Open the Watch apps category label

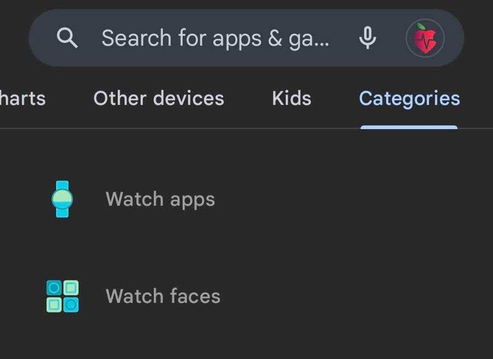[x=160, y=199]
